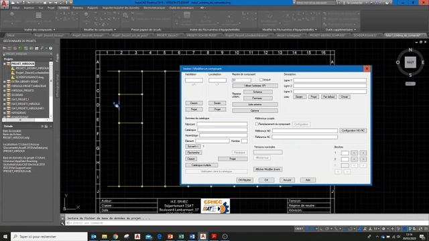Click the Windows Start button
This screenshot has width=429, height=241.
point(5,236)
